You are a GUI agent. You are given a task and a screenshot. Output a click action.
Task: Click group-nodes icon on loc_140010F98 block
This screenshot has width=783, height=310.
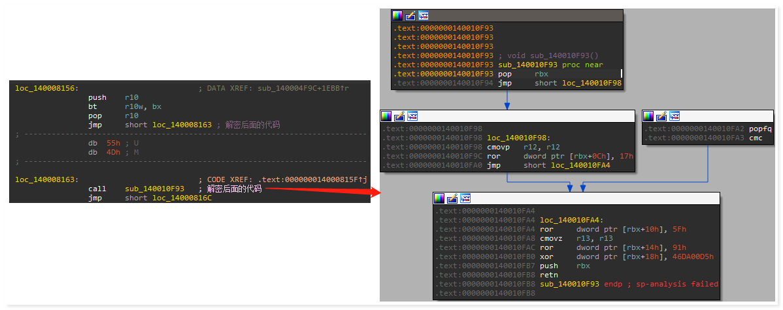[412, 116]
